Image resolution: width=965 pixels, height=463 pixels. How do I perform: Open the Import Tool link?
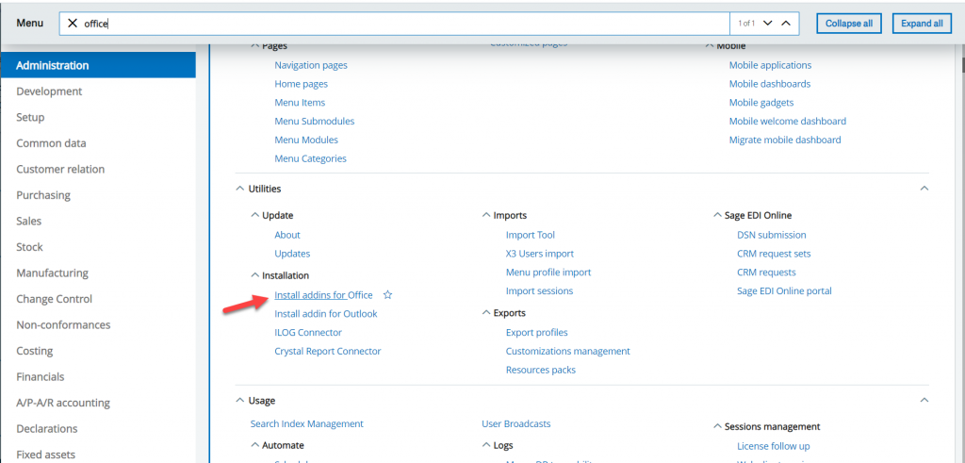pos(531,235)
